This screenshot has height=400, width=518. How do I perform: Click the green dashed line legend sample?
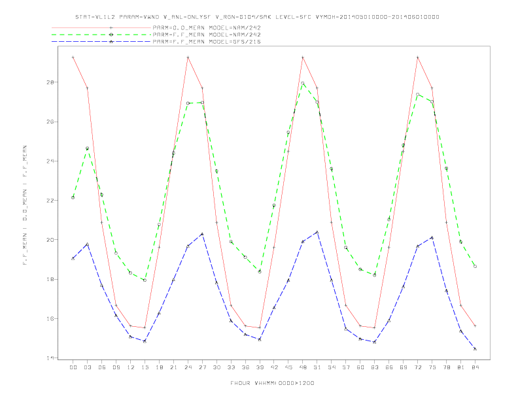tap(101, 35)
